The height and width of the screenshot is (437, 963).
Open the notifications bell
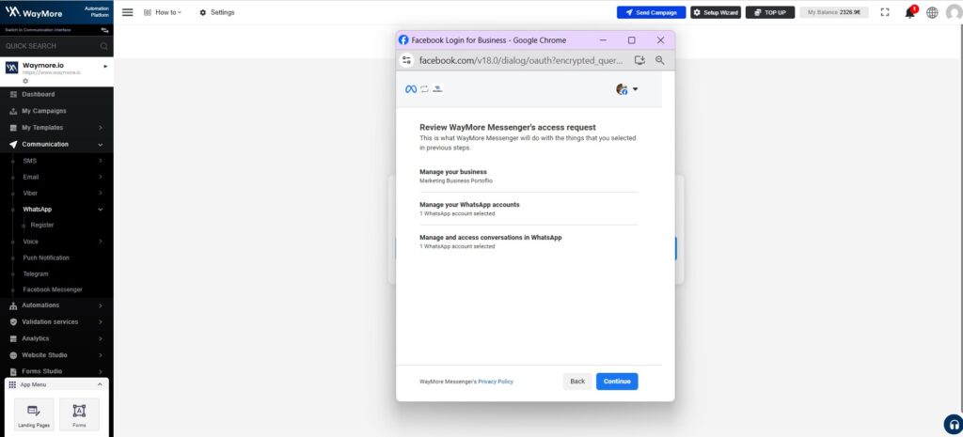[x=910, y=12]
